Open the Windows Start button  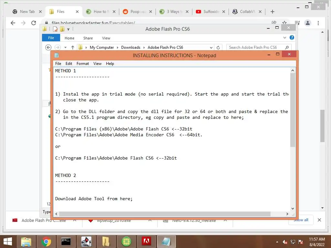[8, 242]
